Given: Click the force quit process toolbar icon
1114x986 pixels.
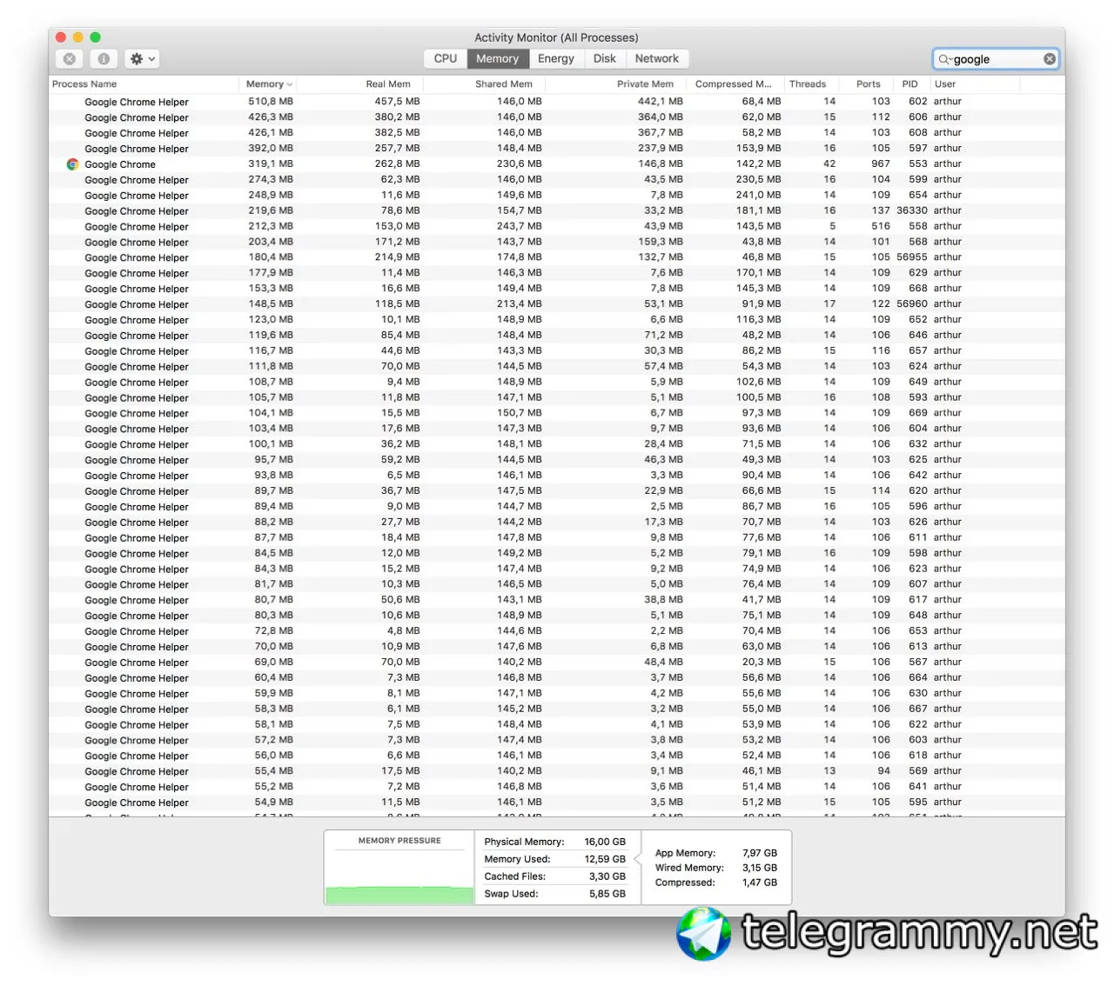Looking at the screenshot, I should click(70, 59).
